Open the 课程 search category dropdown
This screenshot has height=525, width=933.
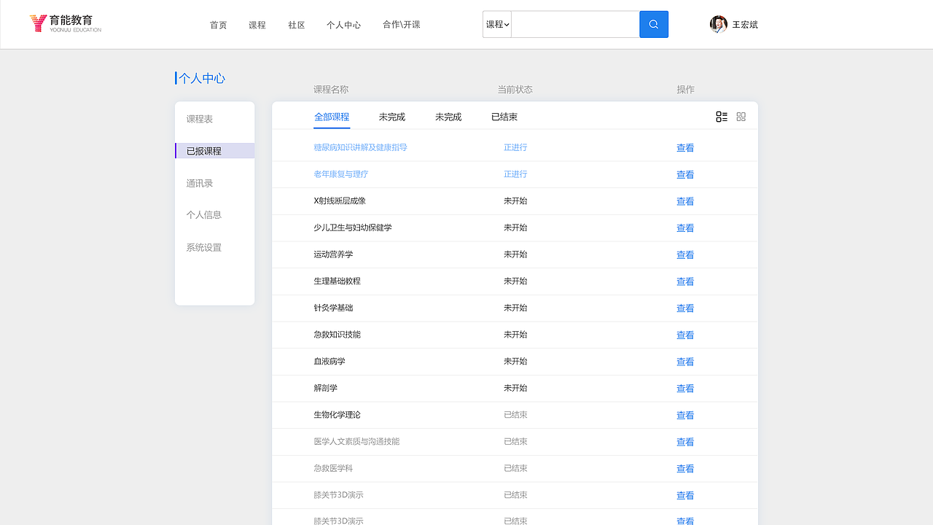tap(496, 24)
